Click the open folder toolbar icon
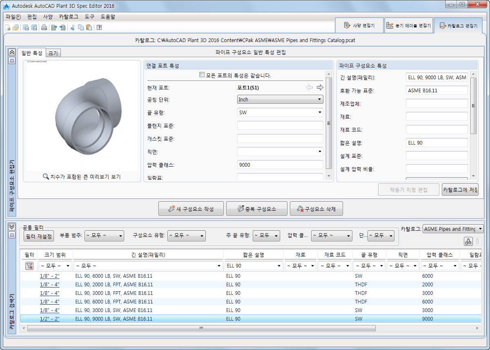490x350 pixels. (x=16, y=27)
